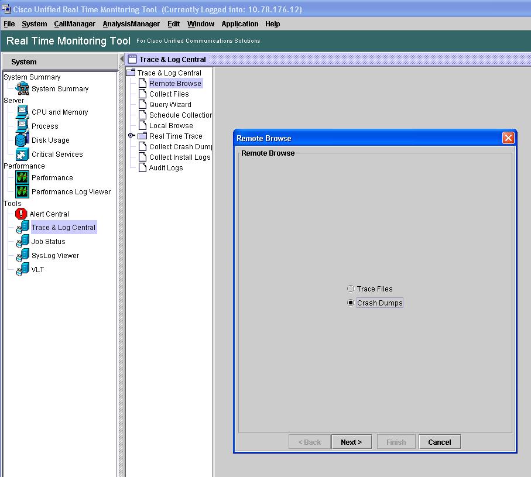The width and height of the screenshot is (531, 477).
Task: Click the Job Status server icon
Action: [x=23, y=241]
